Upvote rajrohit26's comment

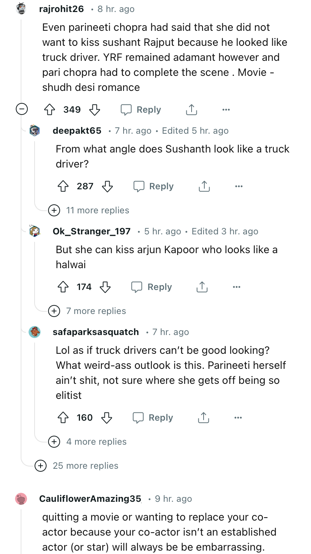pyautogui.click(x=50, y=110)
